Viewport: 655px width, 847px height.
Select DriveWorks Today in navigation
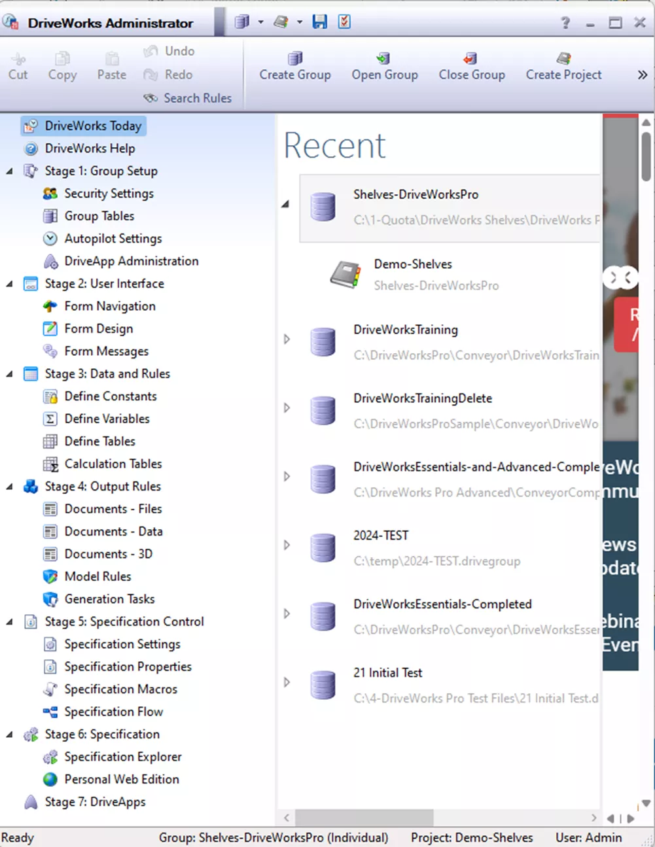(83, 126)
